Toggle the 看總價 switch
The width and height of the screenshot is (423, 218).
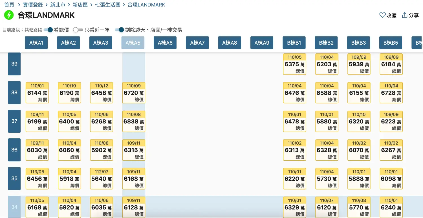(49, 30)
